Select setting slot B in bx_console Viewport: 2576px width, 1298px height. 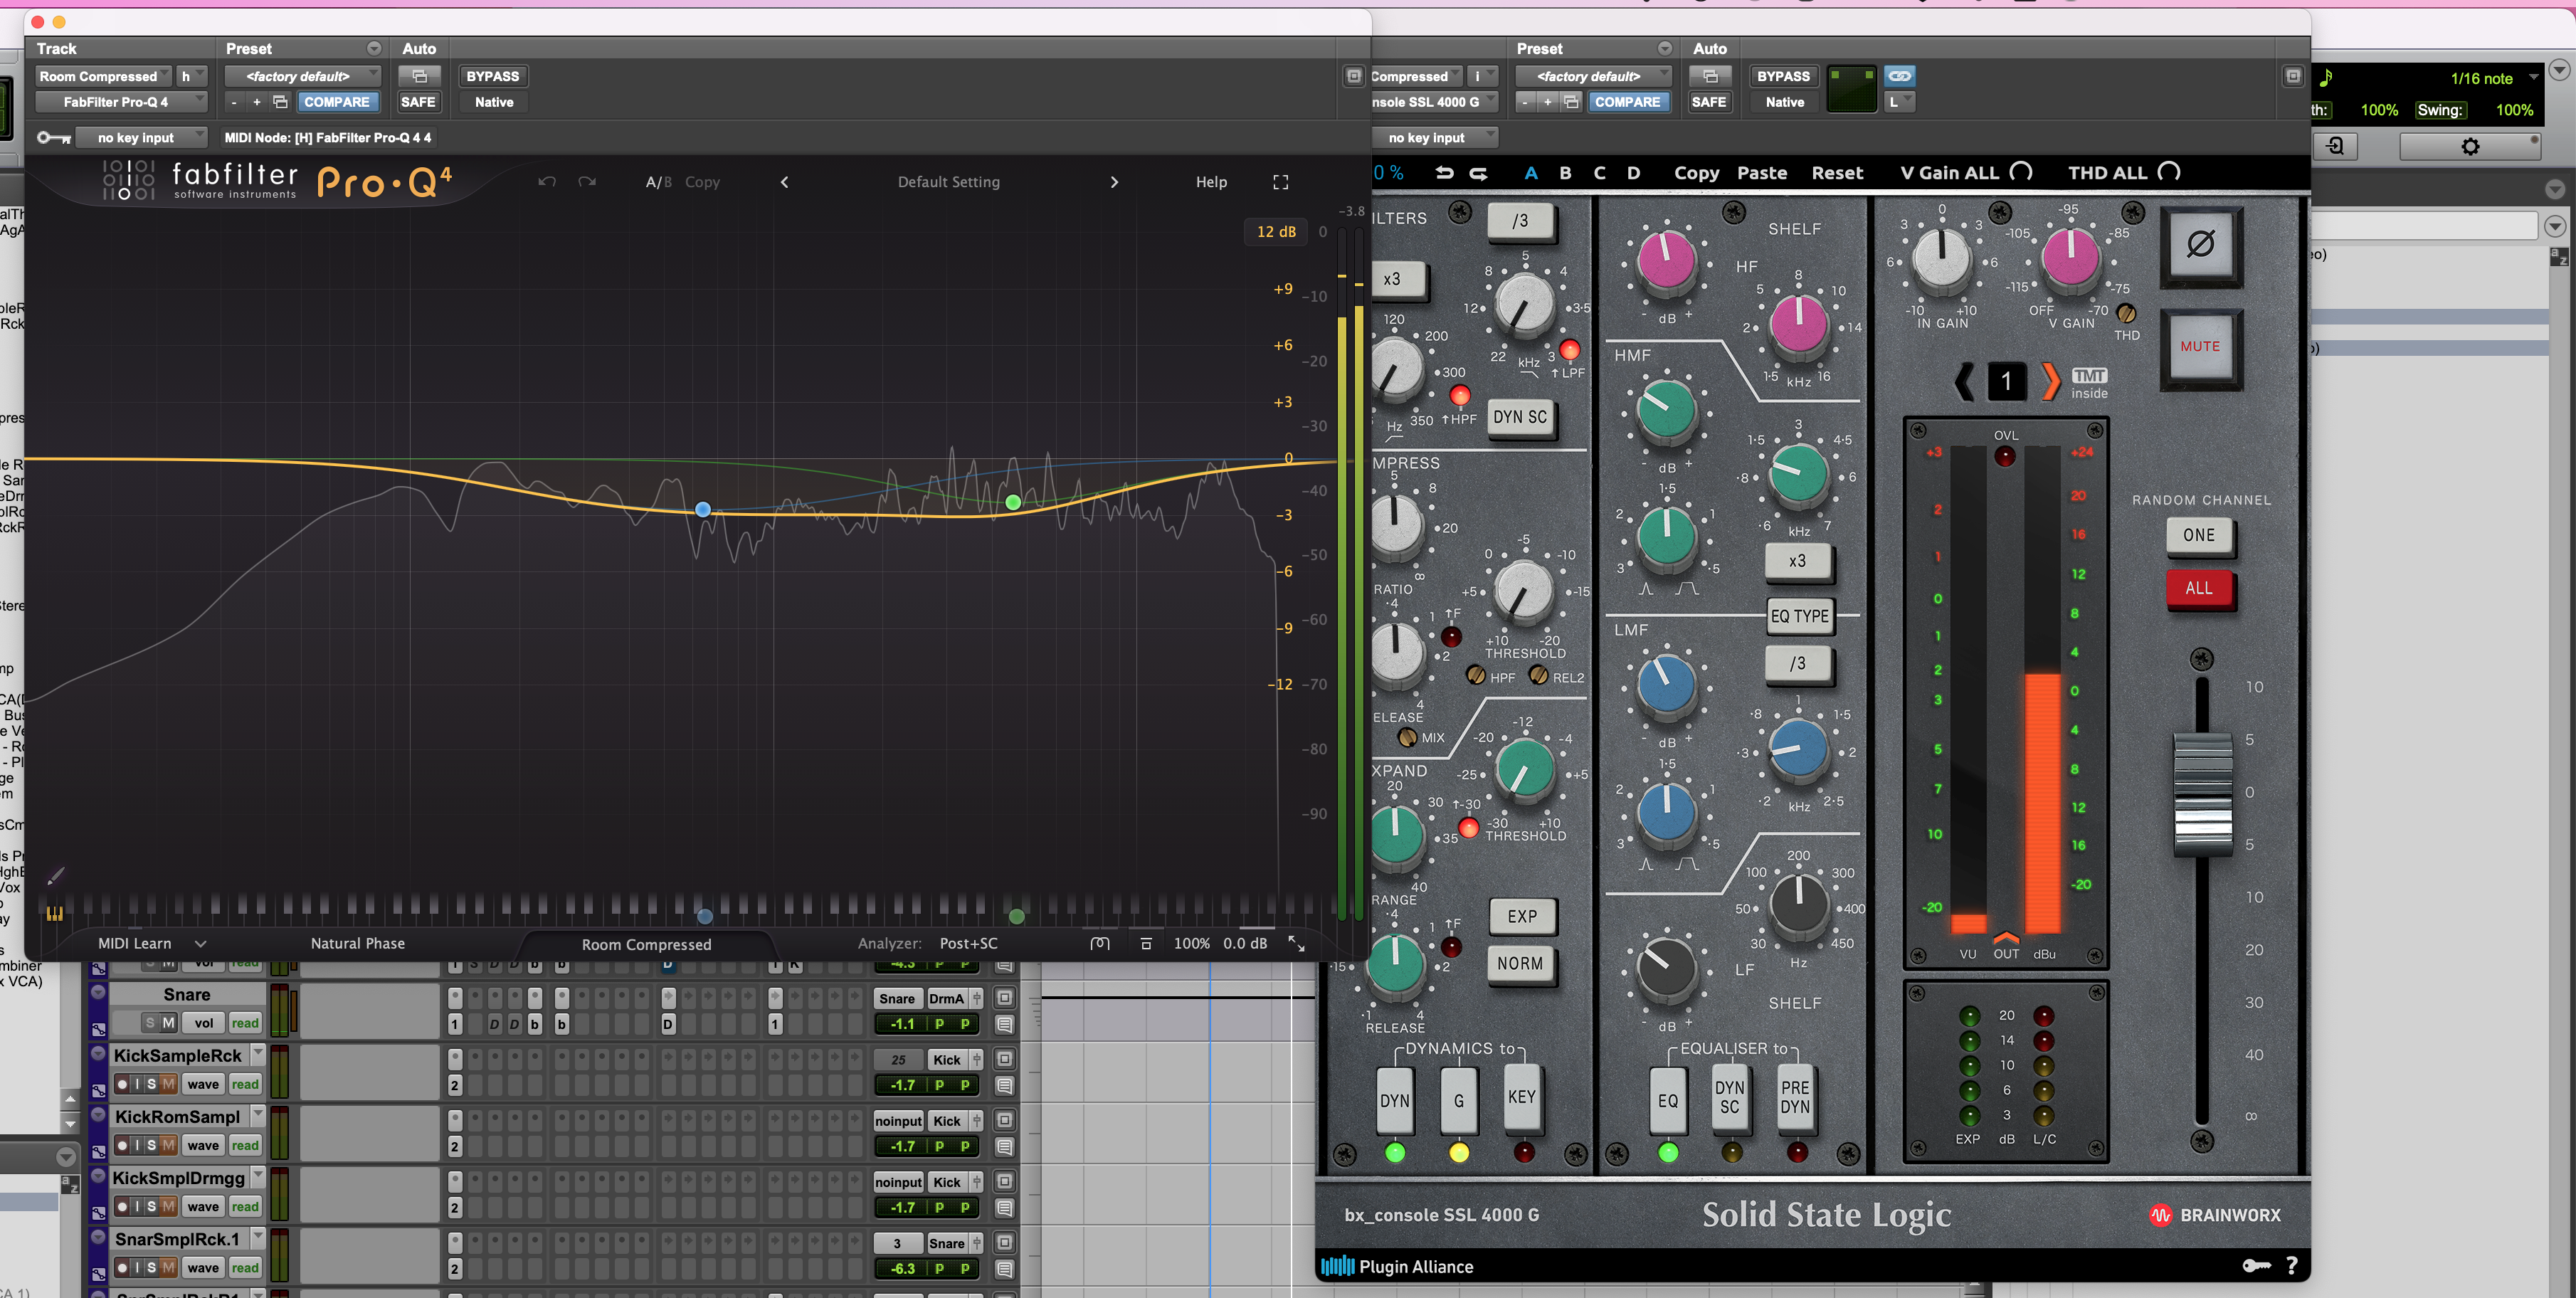click(x=1565, y=173)
